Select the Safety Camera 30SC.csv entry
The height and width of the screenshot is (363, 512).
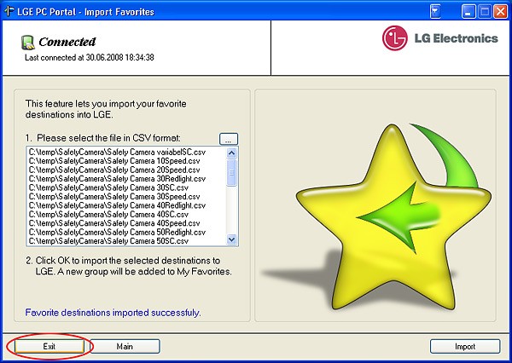click(x=108, y=187)
